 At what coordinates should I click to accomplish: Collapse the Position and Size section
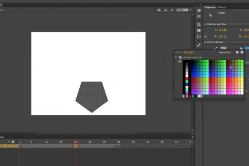pos(205,24)
